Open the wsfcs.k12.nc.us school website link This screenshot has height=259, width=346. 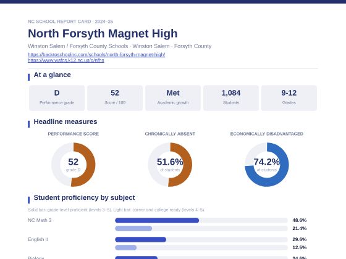(66, 60)
